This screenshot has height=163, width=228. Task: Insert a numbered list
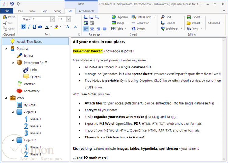pos(91,17)
